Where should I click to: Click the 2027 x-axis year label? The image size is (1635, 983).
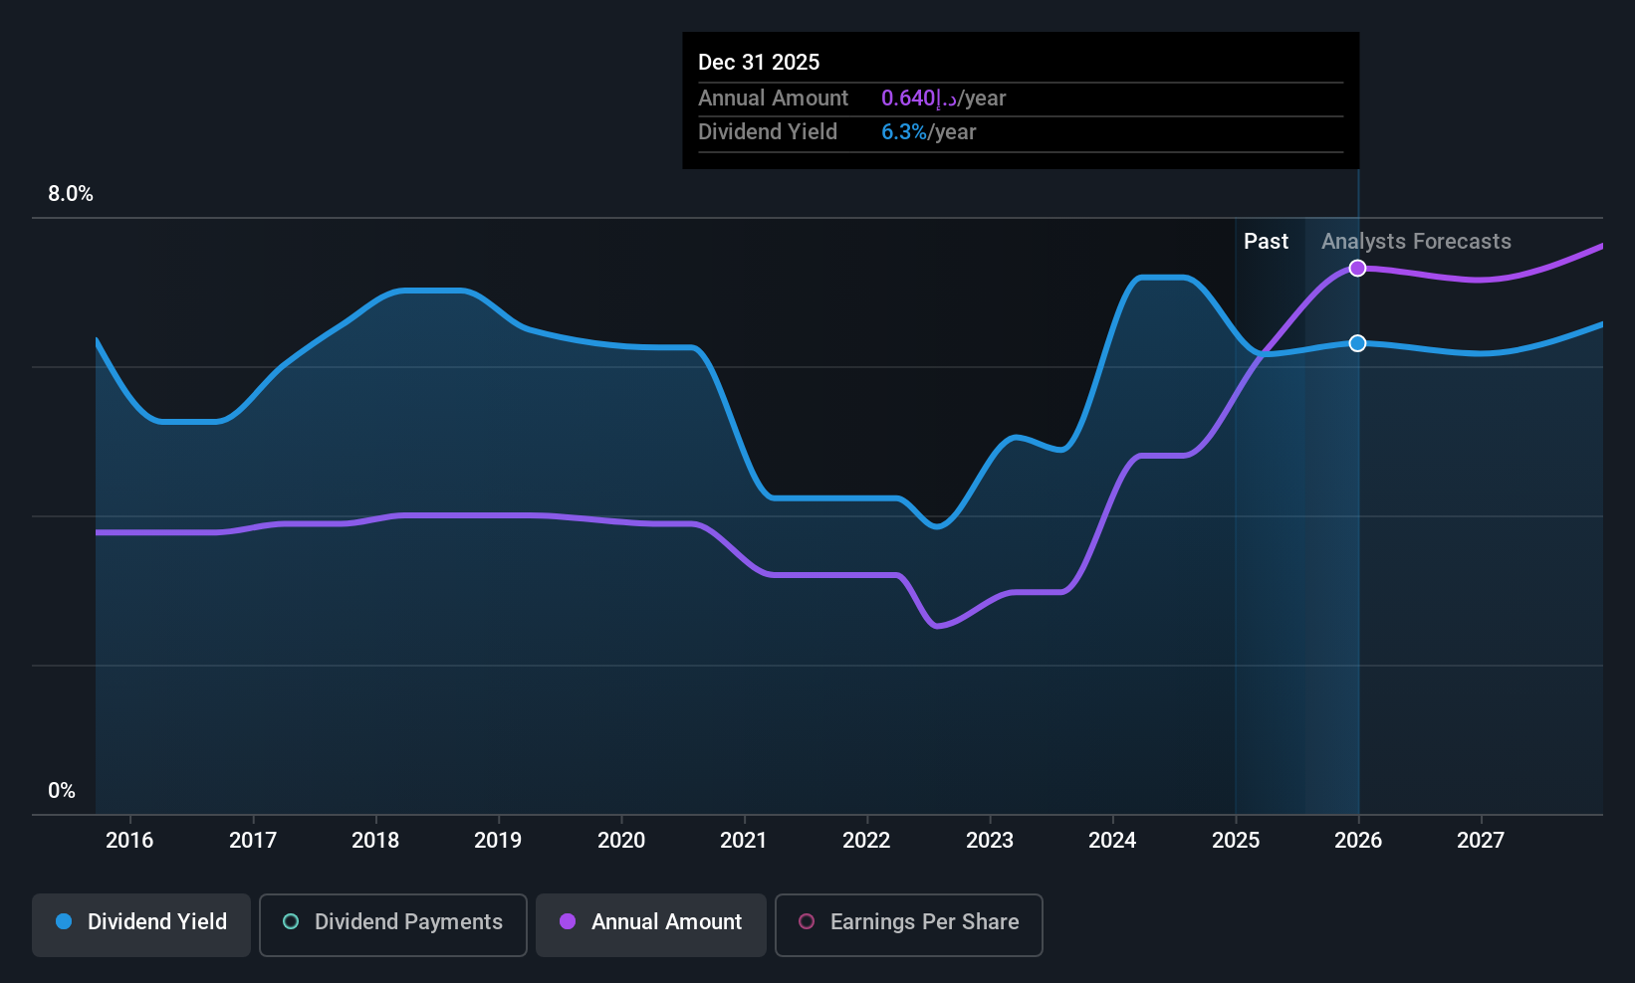pyautogui.click(x=1481, y=840)
